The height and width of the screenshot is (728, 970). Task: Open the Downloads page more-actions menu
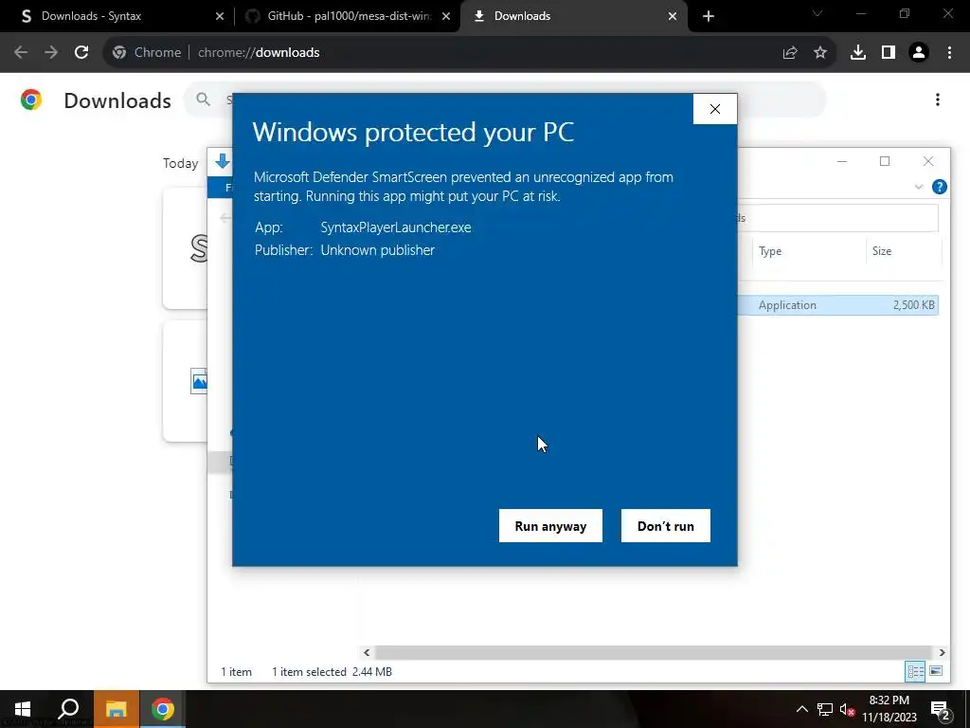coord(938,100)
